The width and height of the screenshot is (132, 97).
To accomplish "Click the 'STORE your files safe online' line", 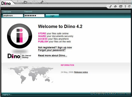I will pyautogui.click(x=53, y=34).
